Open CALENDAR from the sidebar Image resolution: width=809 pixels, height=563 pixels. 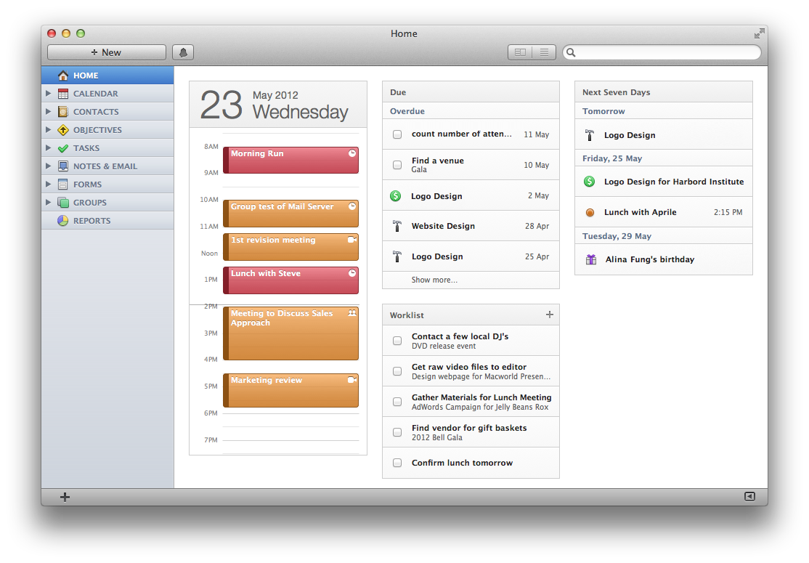(x=107, y=94)
